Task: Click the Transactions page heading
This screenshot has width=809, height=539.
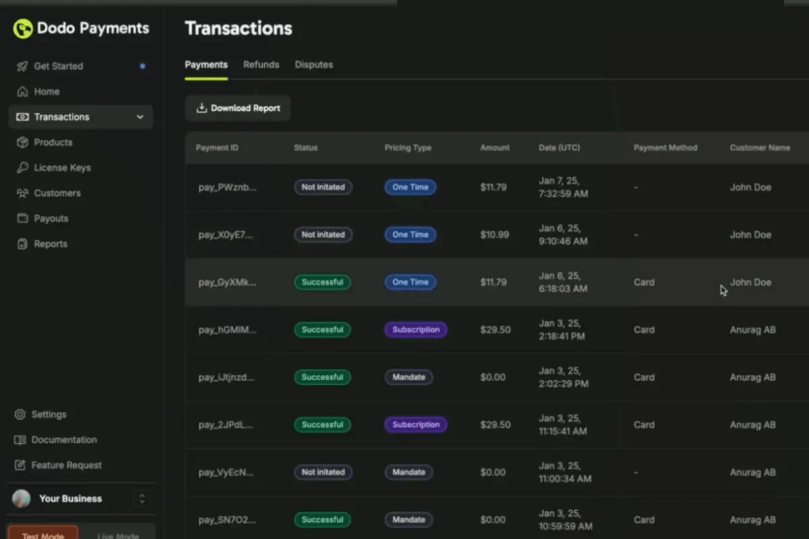Action: click(x=239, y=28)
